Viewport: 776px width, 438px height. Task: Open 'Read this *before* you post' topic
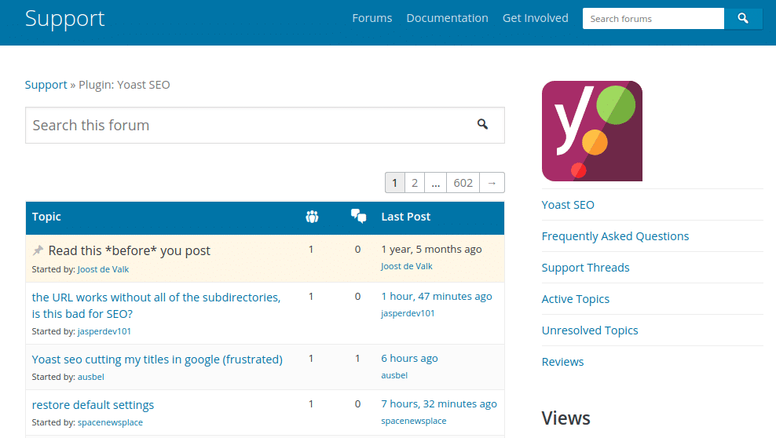[130, 251]
